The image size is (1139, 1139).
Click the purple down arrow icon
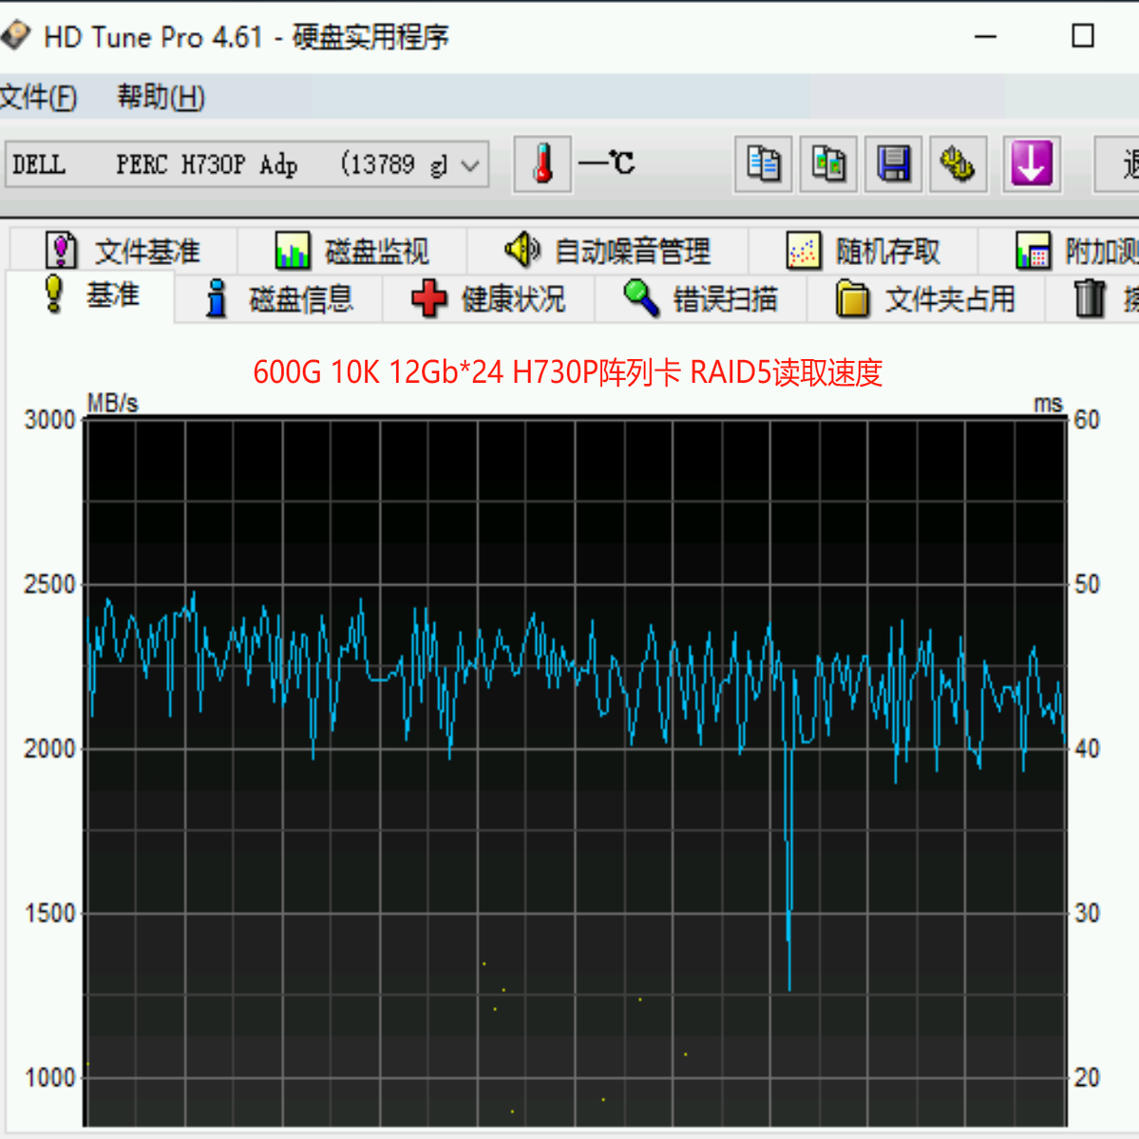pos(1032,164)
